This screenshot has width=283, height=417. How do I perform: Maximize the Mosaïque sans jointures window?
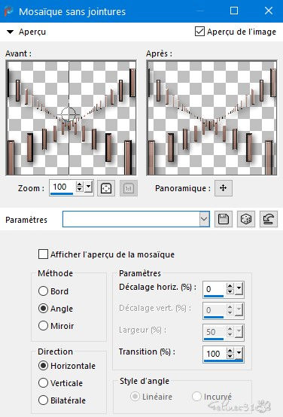234,11
